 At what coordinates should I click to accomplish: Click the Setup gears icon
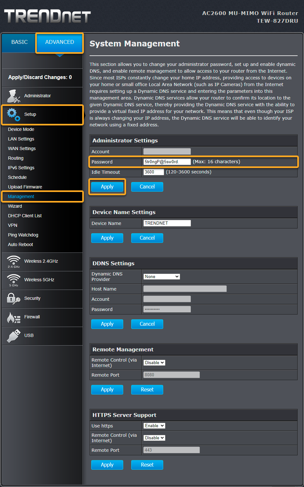coord(13,115)
